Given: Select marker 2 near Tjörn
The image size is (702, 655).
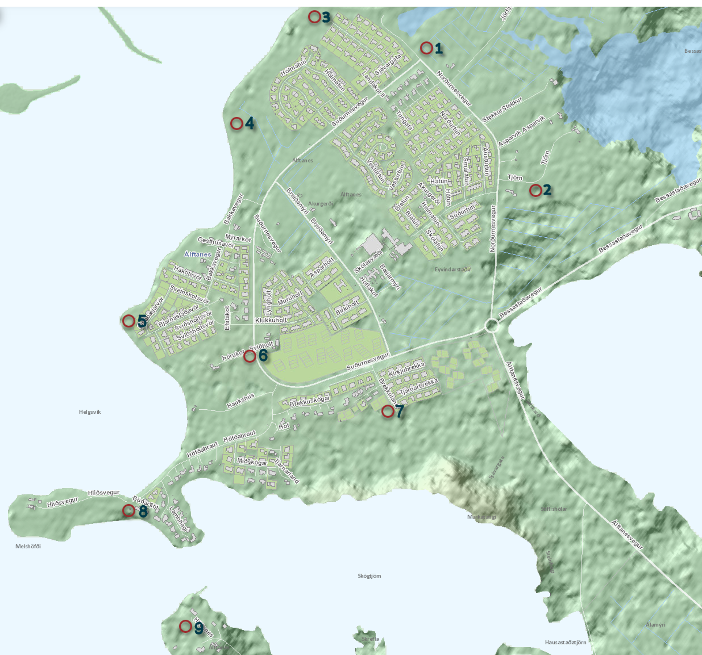Looking at the screenshot, I should click(535, 190).
